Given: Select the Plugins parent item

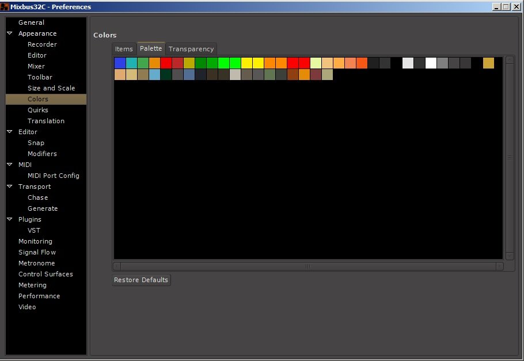Looking at the screenshot, I should point(30,219).
